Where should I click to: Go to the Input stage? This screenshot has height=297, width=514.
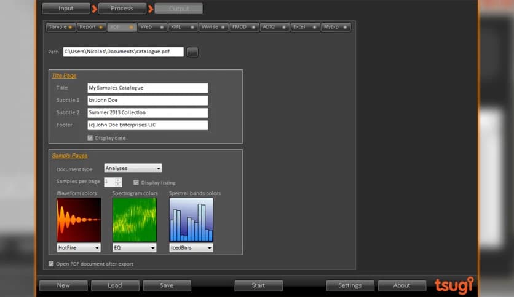pyautogui.click(x=66, y=9)
